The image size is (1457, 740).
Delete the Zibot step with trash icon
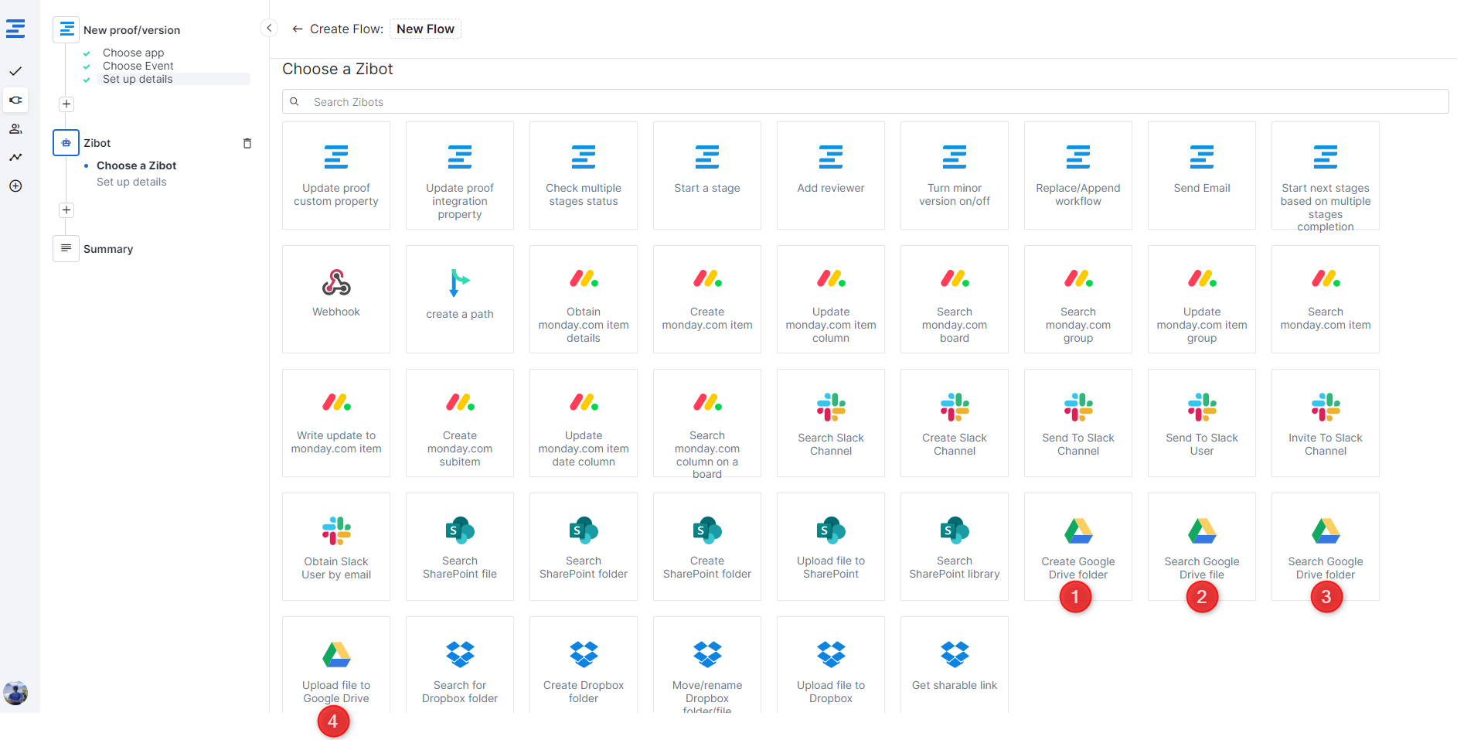point(247,143)
